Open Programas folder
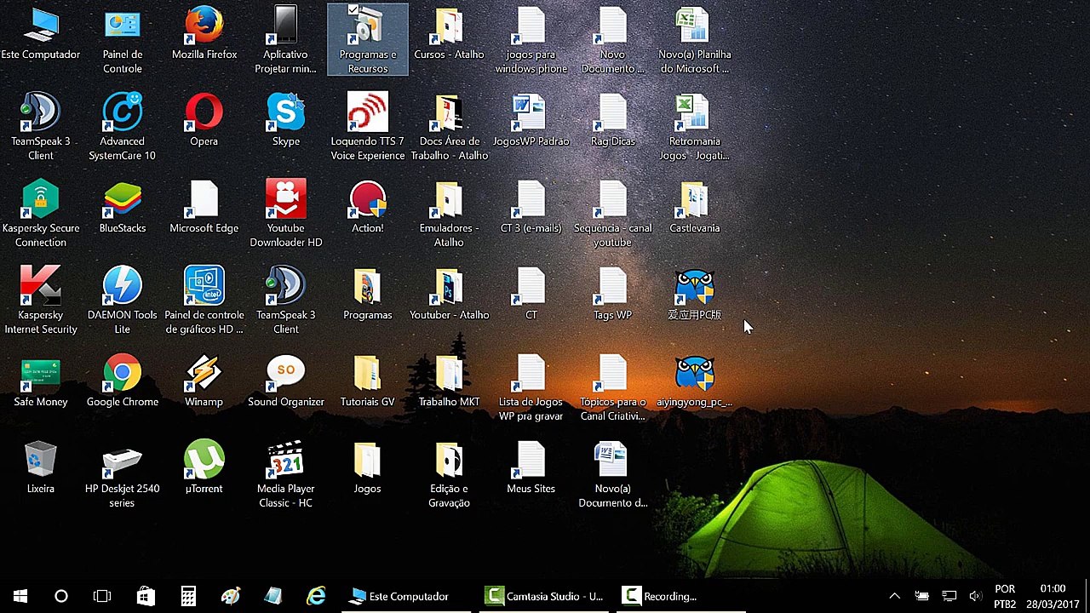Image resolution: width=1090 pixels, height=613 pixels. (367, 295)
